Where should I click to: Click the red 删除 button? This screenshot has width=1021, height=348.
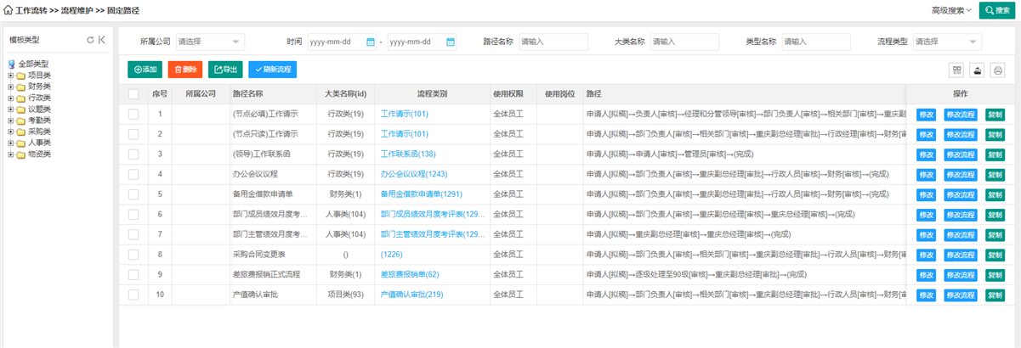click(185, 70)
